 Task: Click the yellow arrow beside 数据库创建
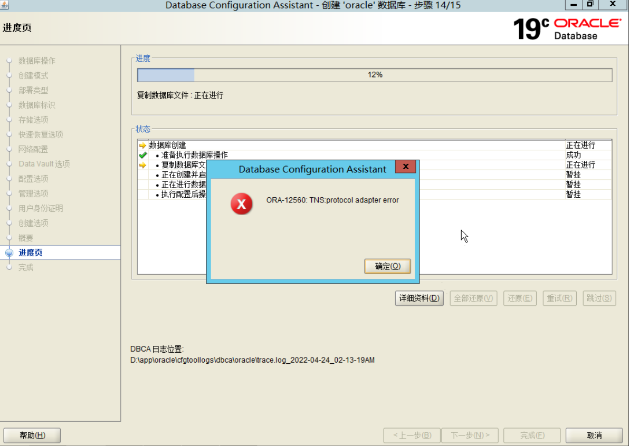(x=142, y=145)
